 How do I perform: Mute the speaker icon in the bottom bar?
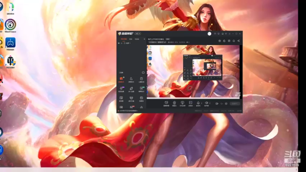pyautogui.click(x=206, y=103)
